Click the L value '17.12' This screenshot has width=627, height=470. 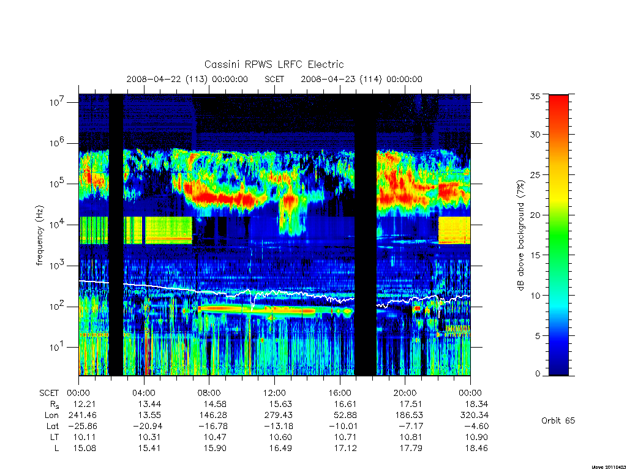(x=345, y=449)
